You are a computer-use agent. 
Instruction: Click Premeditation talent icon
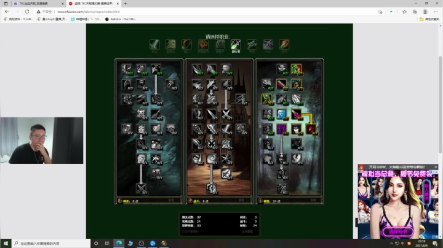pos(281,159)
